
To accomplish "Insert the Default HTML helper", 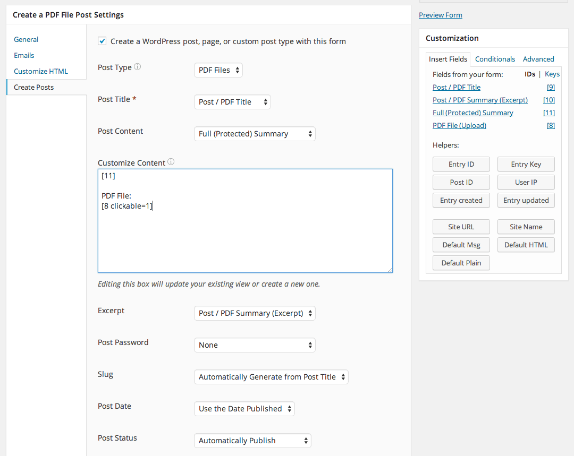I will (526, 245).
